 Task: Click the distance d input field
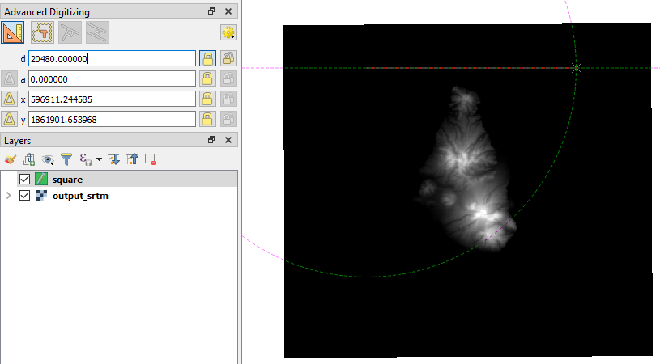[x=112, y=58]
